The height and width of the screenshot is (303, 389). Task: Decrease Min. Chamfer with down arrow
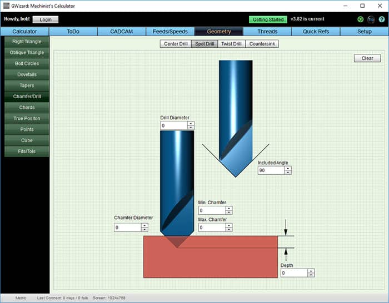pyautogui.click(x=229, y=213)
